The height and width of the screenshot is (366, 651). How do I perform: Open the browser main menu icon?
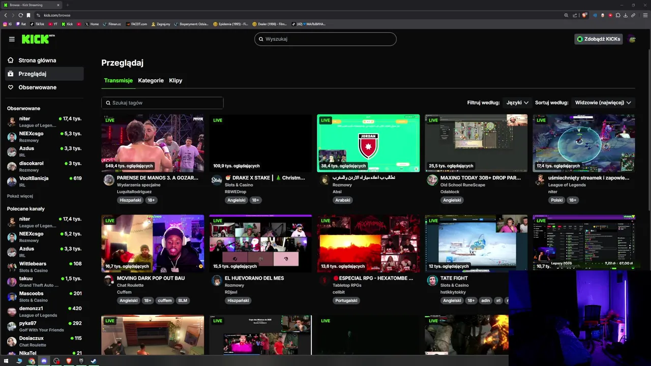click(645, 15)
